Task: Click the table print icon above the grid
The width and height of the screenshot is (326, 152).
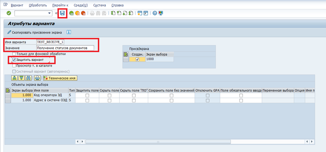Action: [x=37, y=78]
